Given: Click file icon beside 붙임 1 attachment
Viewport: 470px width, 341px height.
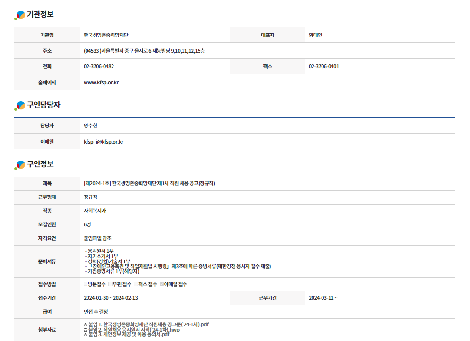Looking at the screenshot, I should point(86,325).
